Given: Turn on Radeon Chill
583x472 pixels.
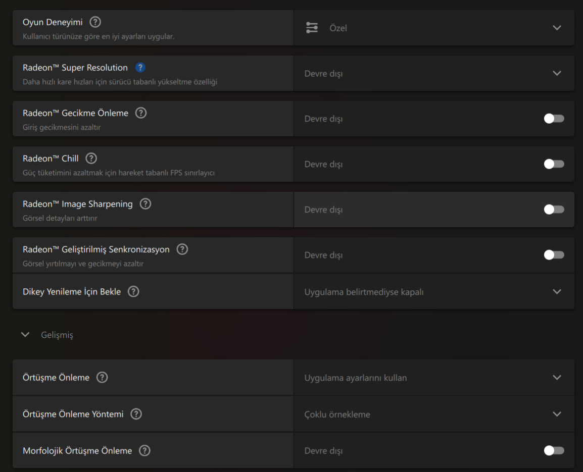Looking at the screenshot, I should click(x=554, y=164).
